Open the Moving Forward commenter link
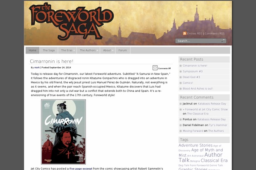 193,131
